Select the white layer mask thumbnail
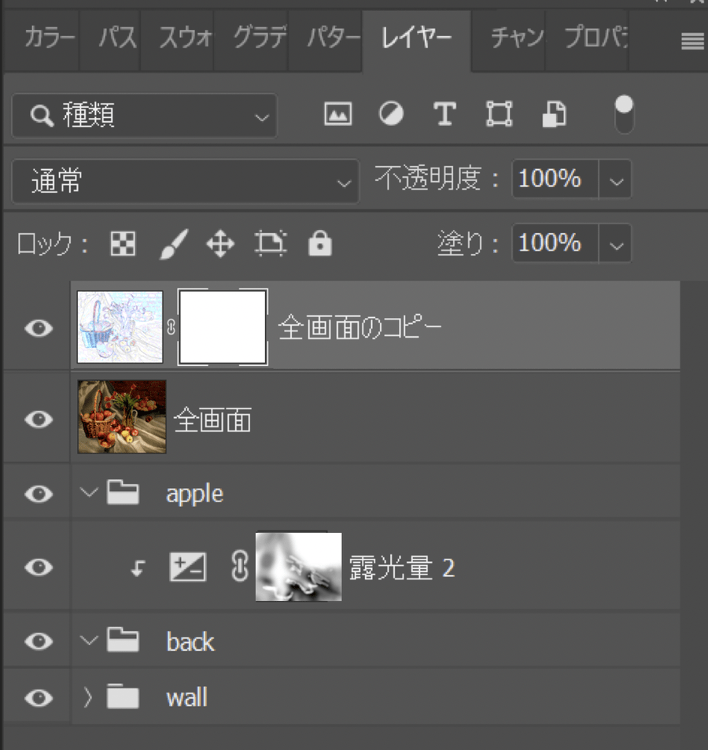Screen dimensions: 708x750 coord(223,327)
